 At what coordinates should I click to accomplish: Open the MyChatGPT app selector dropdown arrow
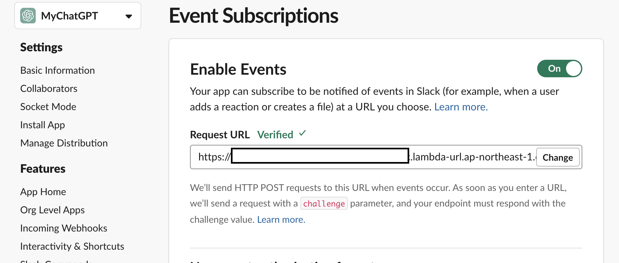coord(129,16)
